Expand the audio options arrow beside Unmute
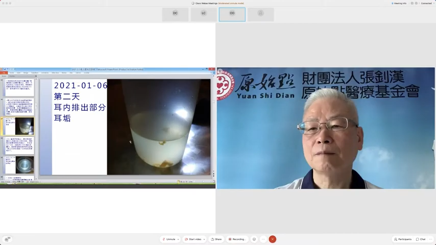The image size is (436, 245). pyautogui.click(x=178, y=239)
